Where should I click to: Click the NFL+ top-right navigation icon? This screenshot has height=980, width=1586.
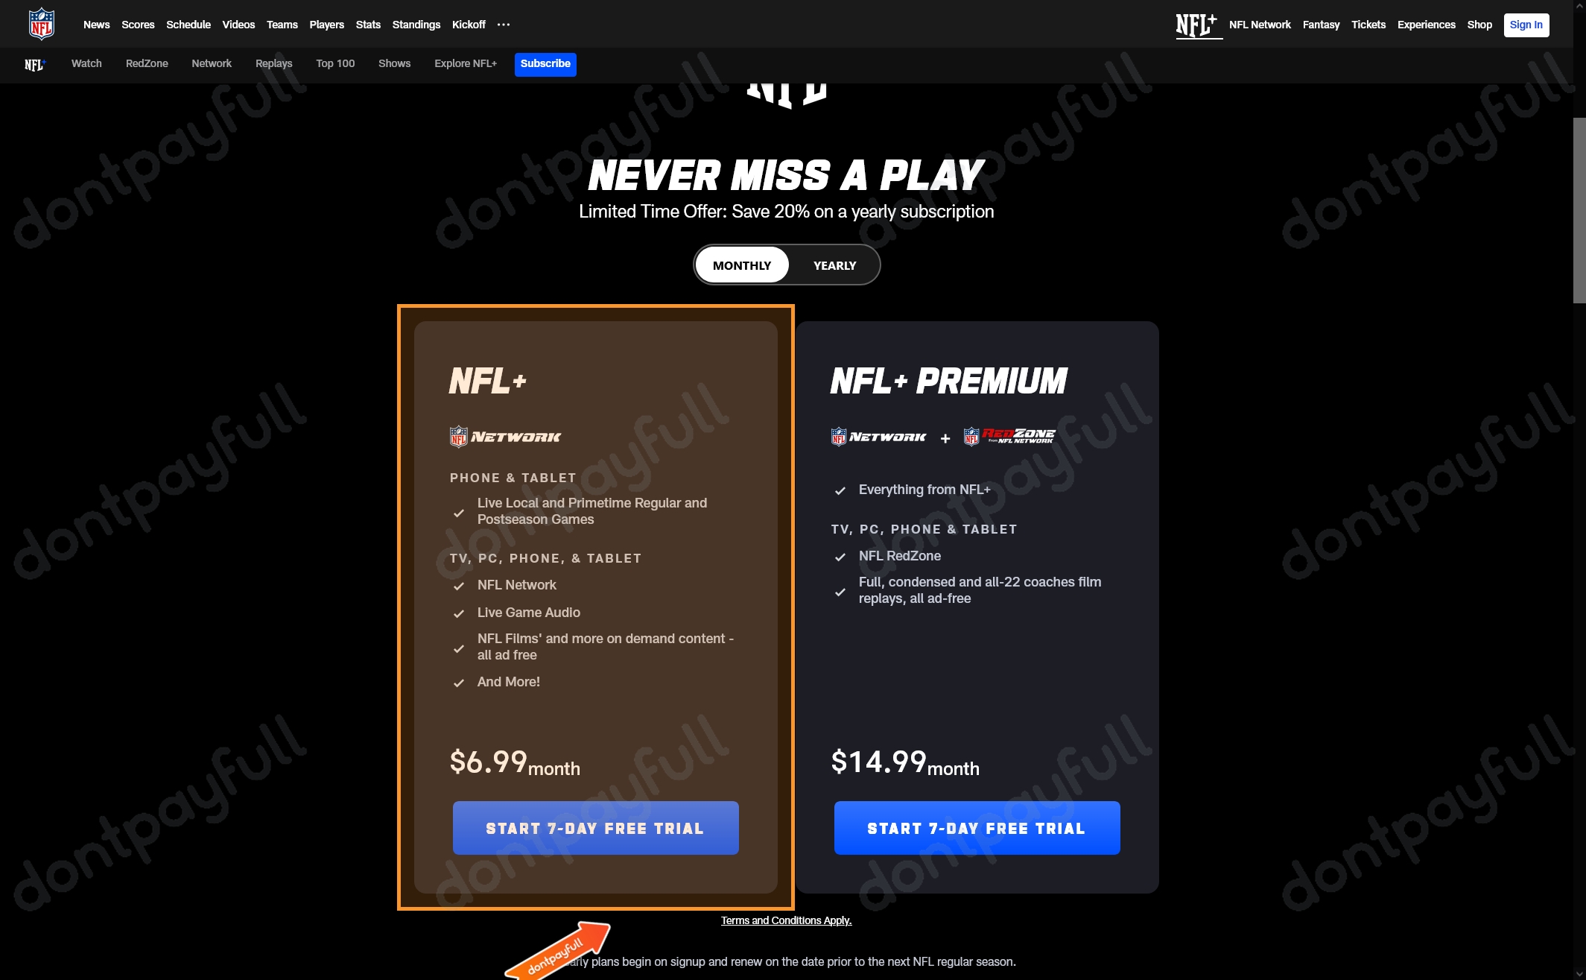coord(1197,24)
